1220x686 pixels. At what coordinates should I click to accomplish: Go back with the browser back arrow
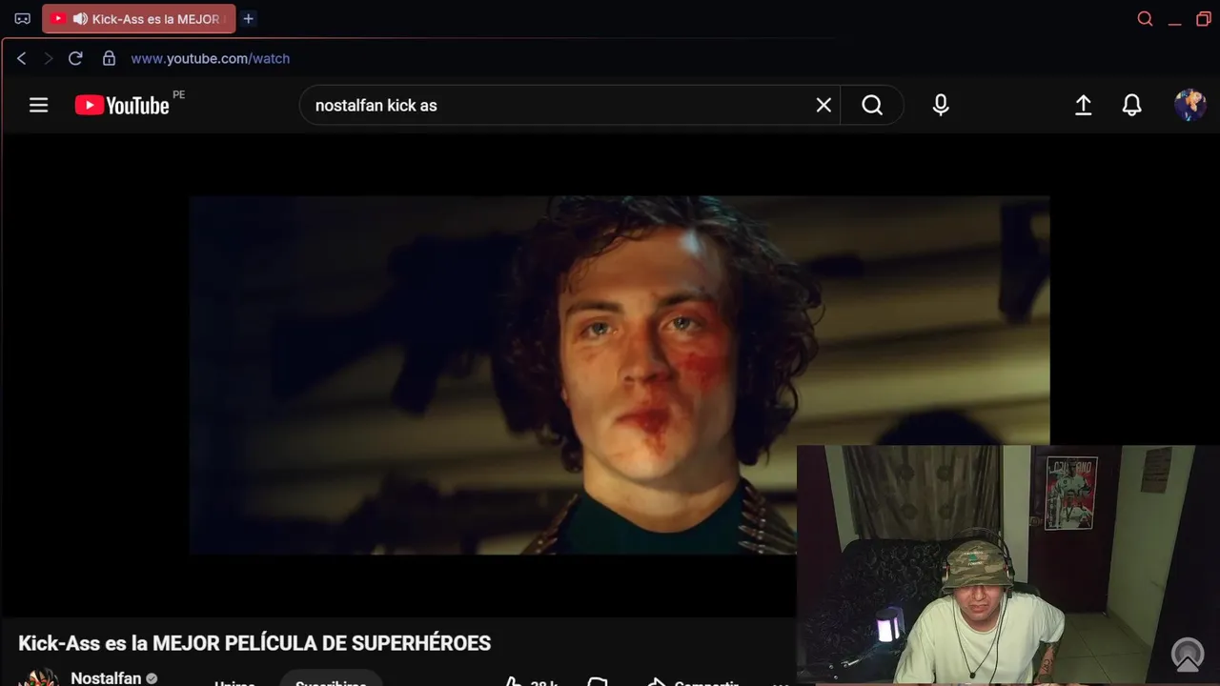pyautogui.click(x=21, y=58)
